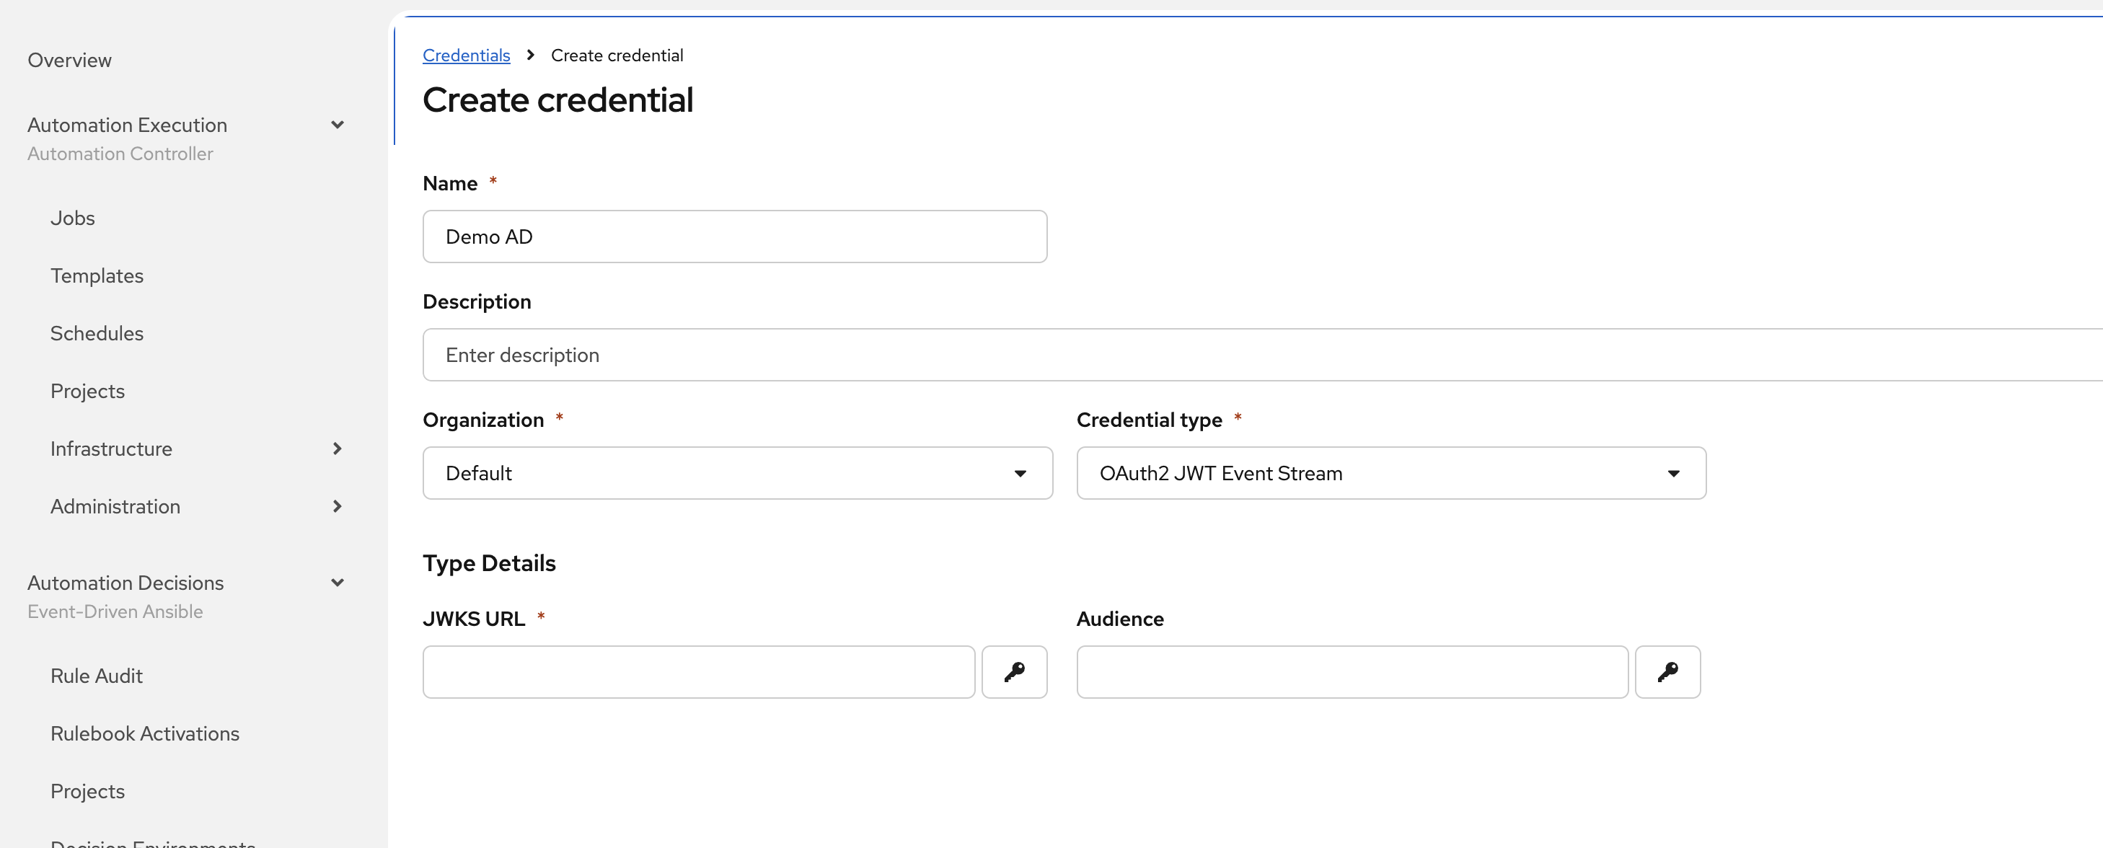This screenshot has width=2103, height=848.
Task: Open Projects under Automation Execution
Action: (87, 391)
